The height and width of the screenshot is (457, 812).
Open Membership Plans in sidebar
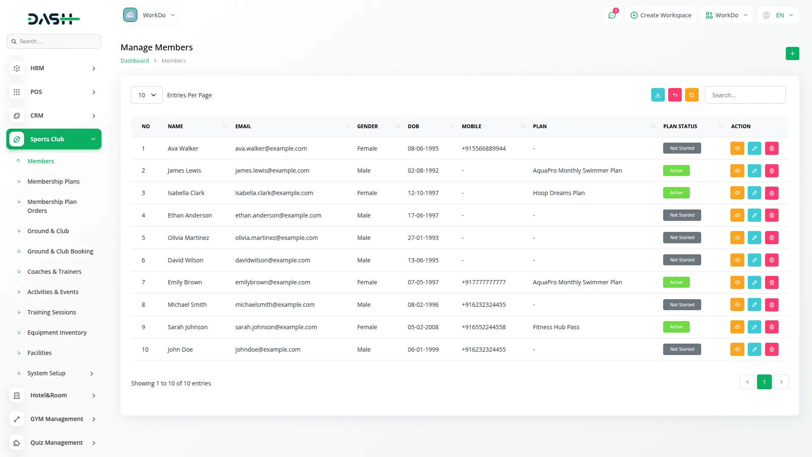pos(53,182)
